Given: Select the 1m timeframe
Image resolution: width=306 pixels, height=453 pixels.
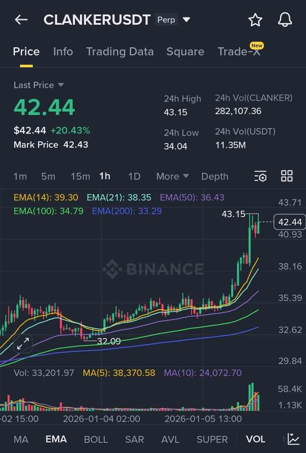Looking at the screenshot, I should point(20,176).
